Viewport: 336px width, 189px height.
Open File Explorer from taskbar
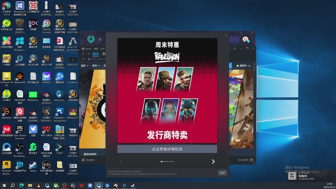pos(30,185)
